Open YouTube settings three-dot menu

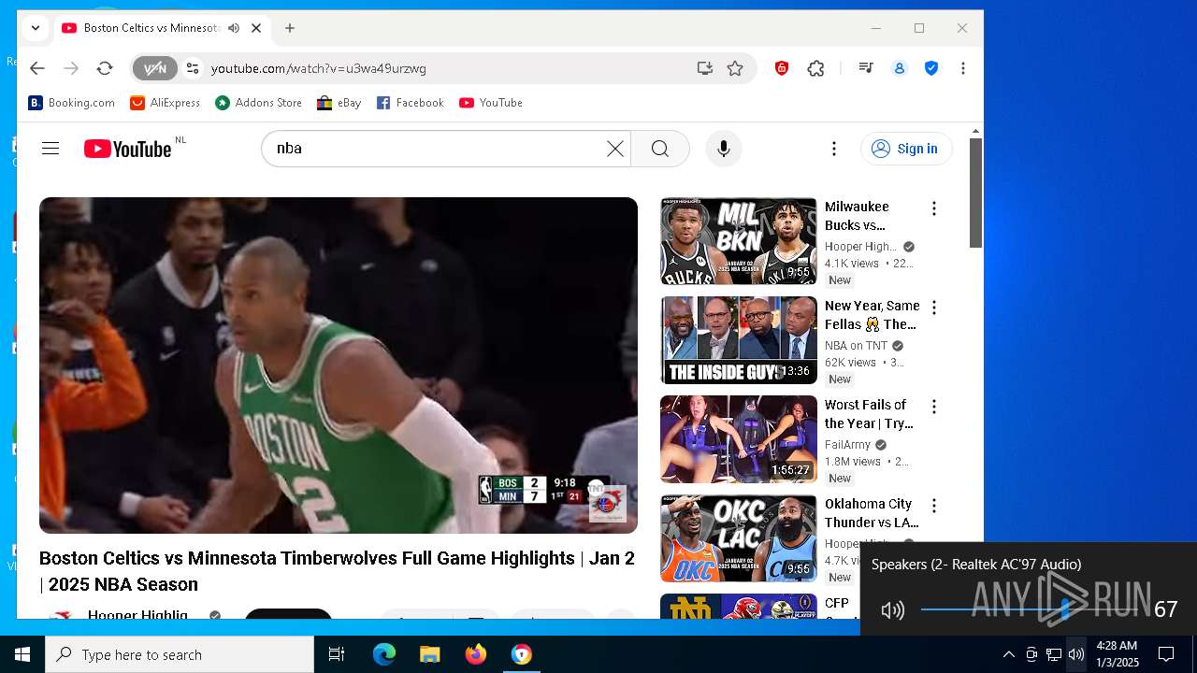tap(834, 149)
